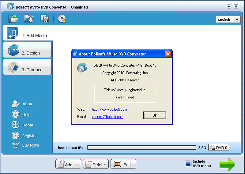Viewport: 245px width, 174px height.
Task: Click the Buy Now! link text
Action: point(31,145)
